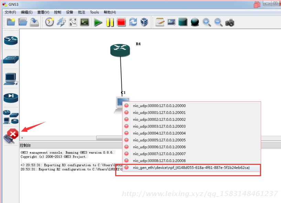Select nio_udp:30001:127.0.0.1:20001 interface
The height and width of the screenshot is (203, 281).
coord(191,113)
